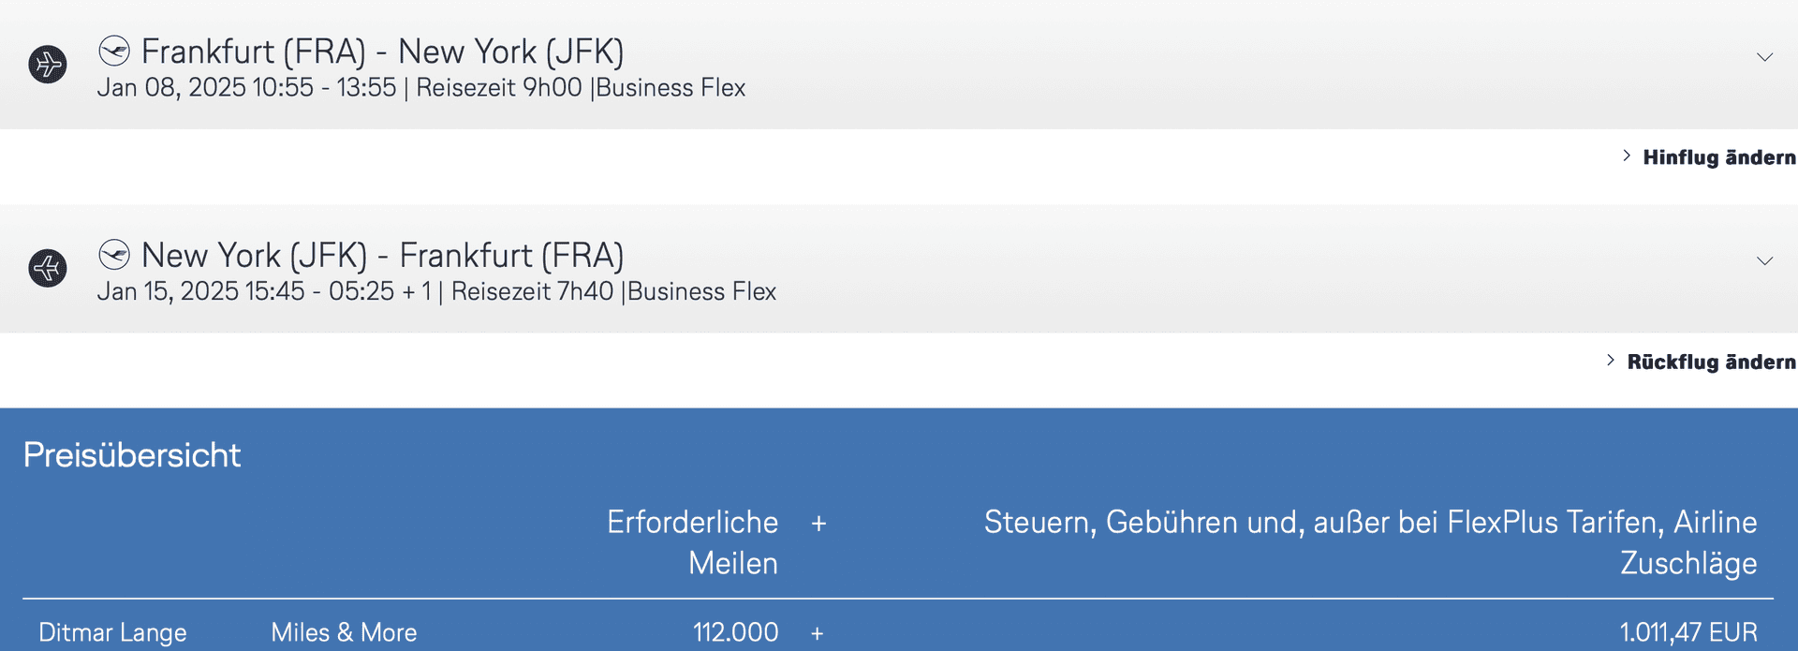Expand the Frankfurt to New York flight details
The image size is (1798, 651).
1764,58
